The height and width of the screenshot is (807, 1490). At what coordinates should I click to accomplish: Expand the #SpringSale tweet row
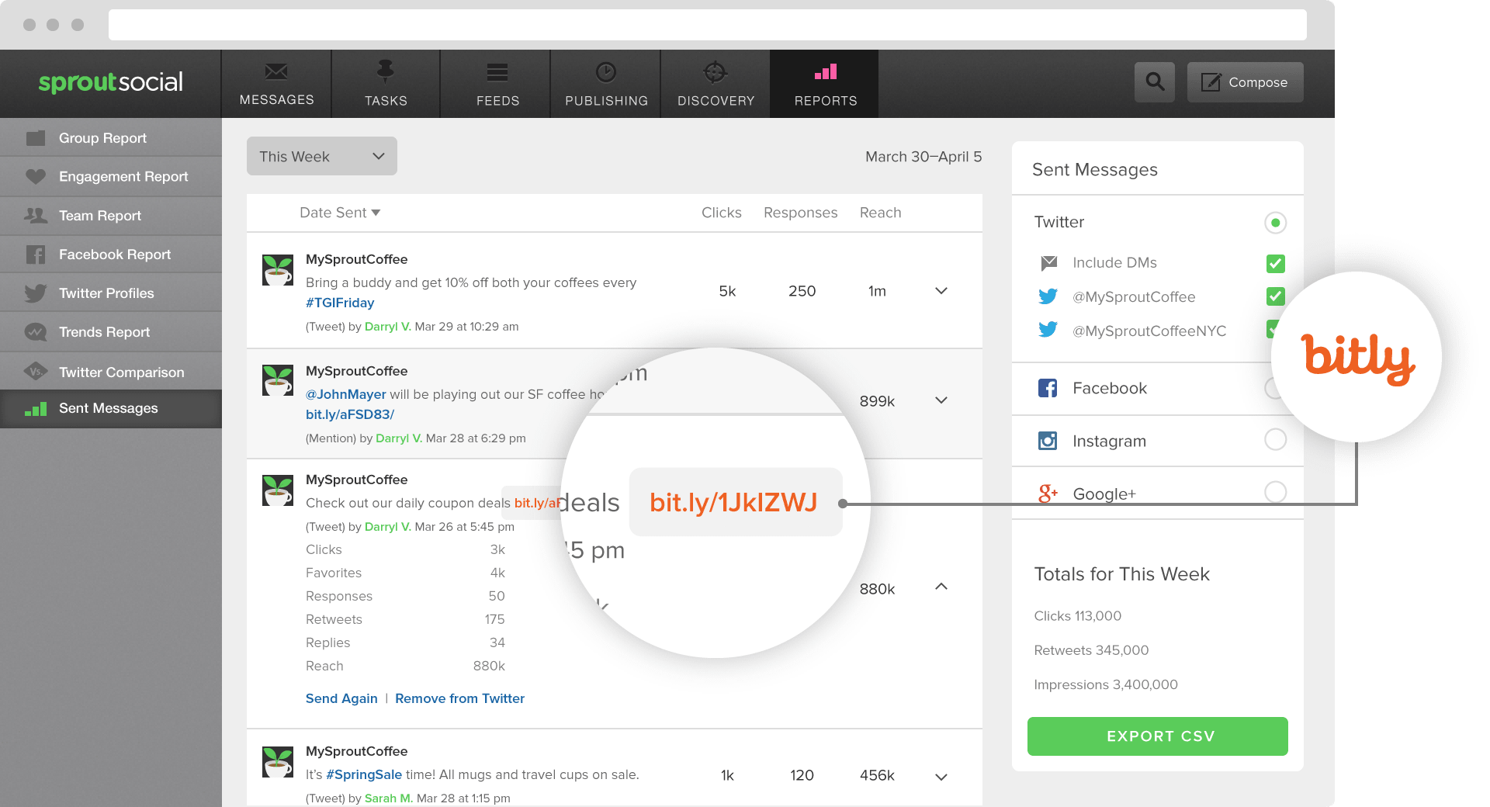[941, 777]
